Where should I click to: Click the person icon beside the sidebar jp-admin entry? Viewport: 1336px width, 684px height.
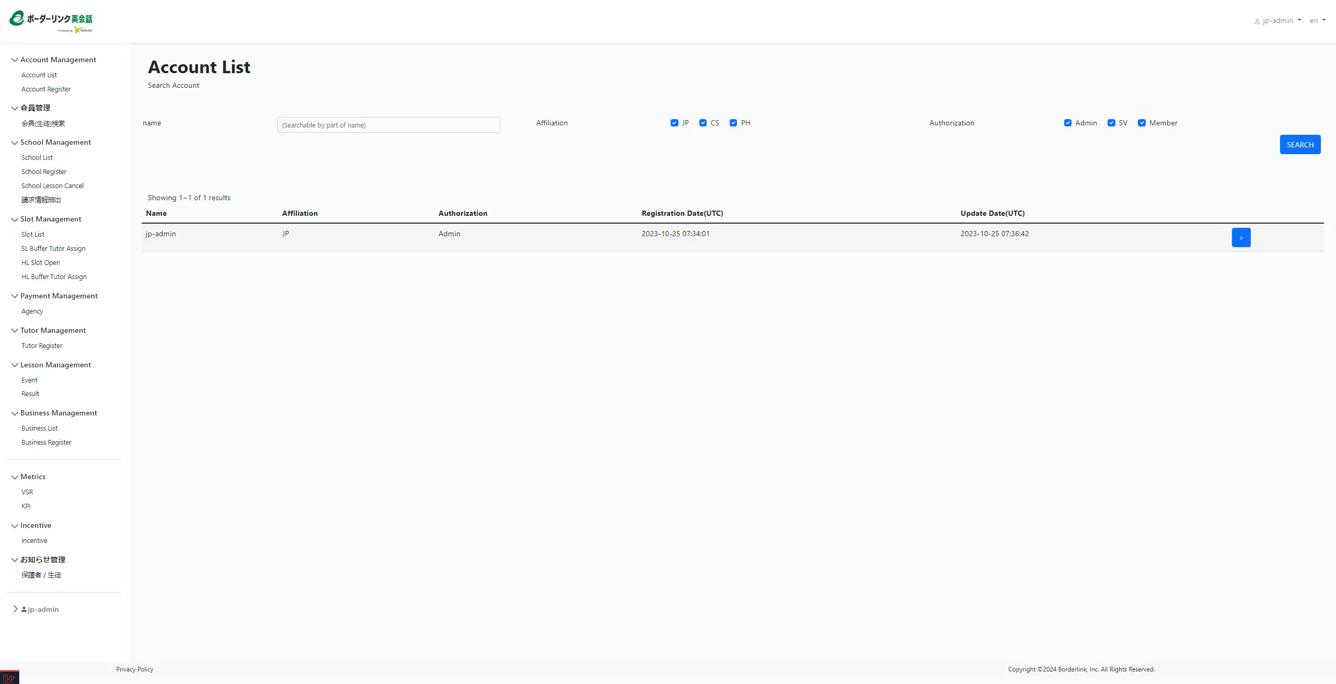point(24,609)
